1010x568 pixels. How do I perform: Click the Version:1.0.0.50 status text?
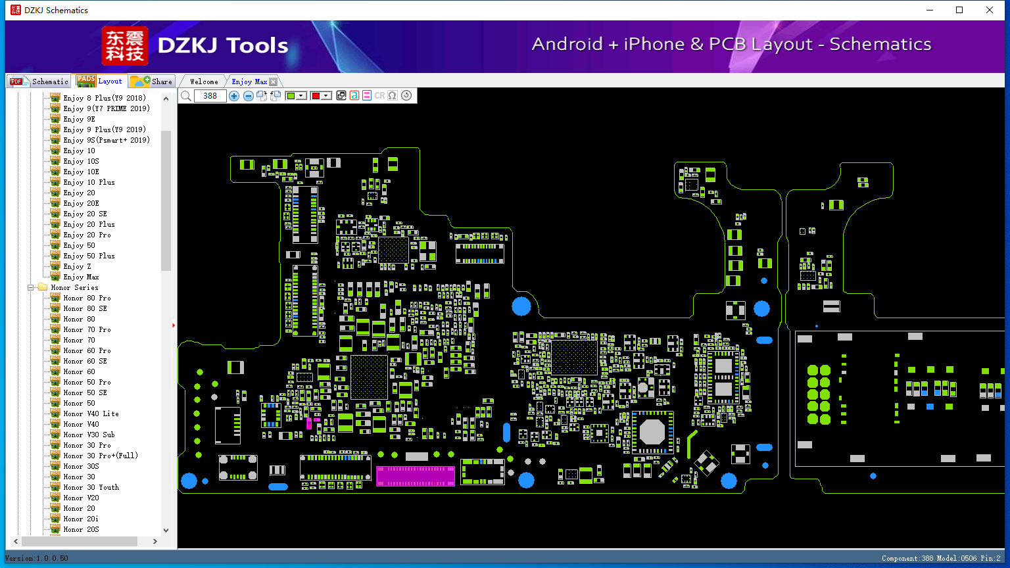click(37, 558)
